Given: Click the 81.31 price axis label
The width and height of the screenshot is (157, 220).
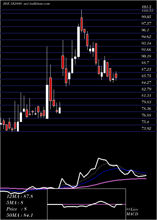Looking at the screenshot, I should pyautogui.click(x=146, y=96).
